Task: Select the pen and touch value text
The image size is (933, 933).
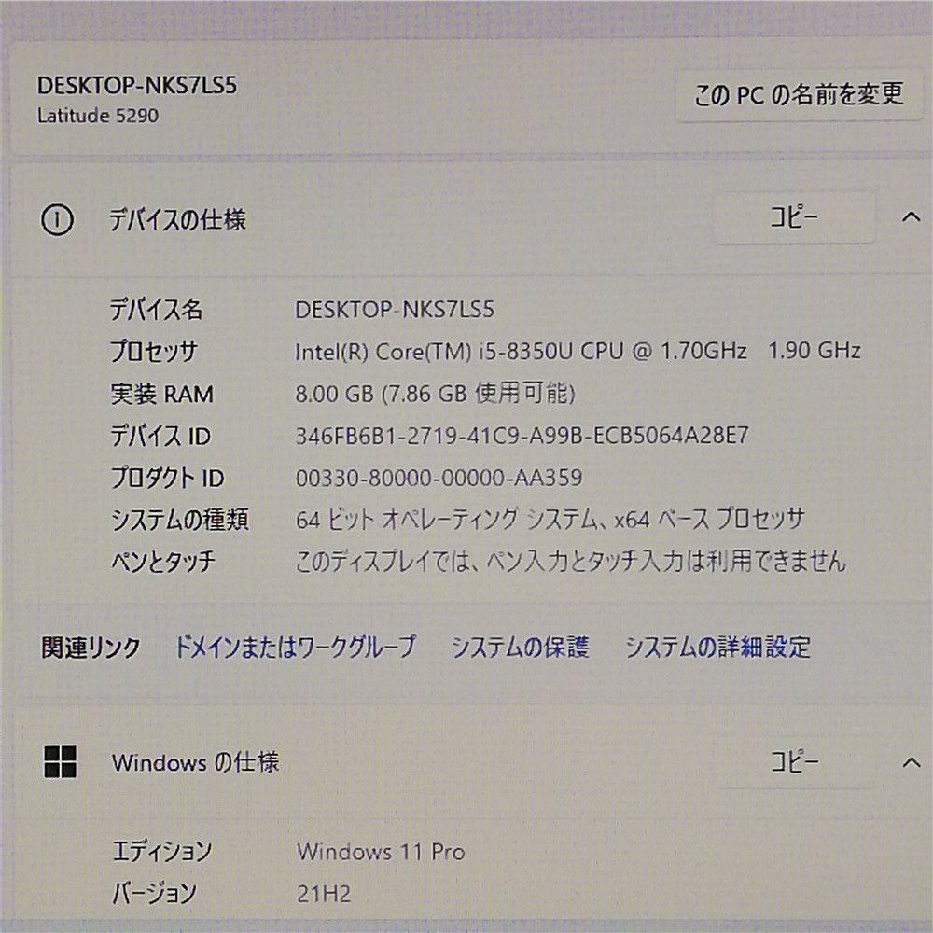Action: click(571, 561)
